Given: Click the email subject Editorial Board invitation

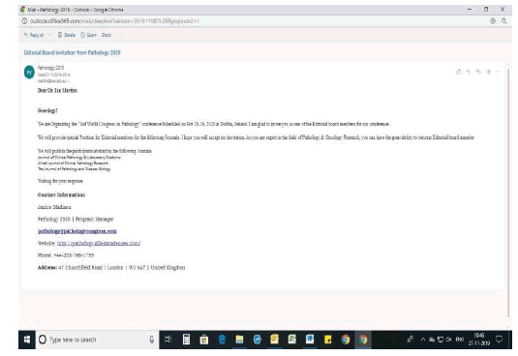Looking at the screenshot, I should point(72,53).
